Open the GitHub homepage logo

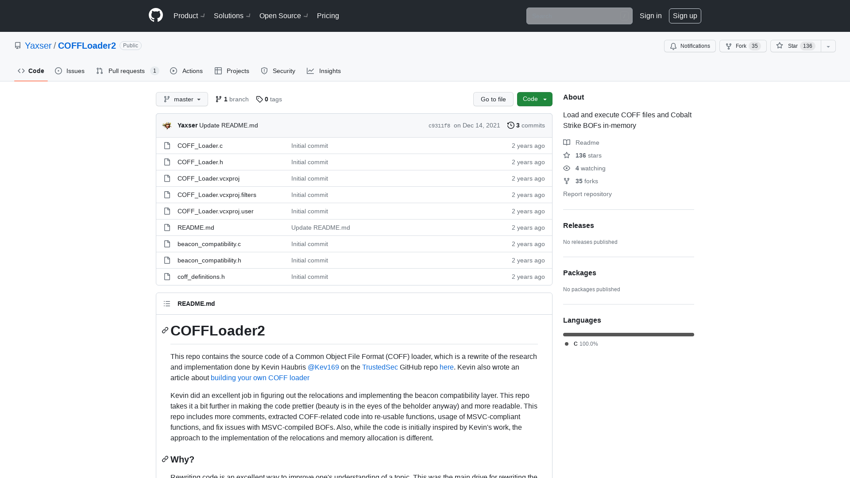click(x=156, y=15)
